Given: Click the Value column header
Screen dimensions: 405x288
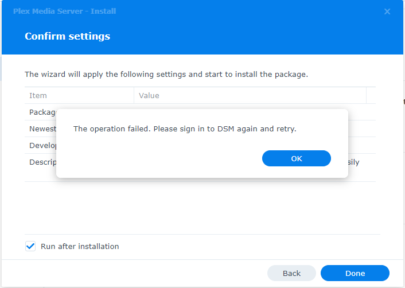Looking at the screenshot, I should pos(149,95).
